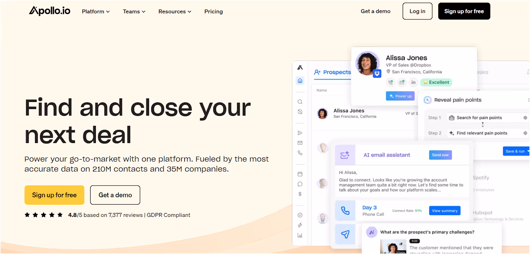Open settings gear for Search for pain points
This screenshot has width=530, height=254.
(x=525, y=118)
